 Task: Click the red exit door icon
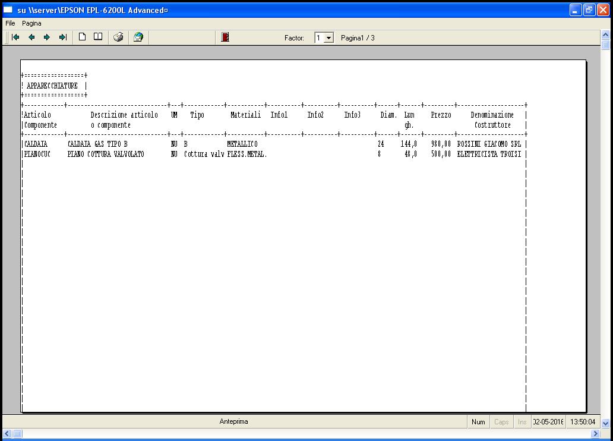click(225, 37)
